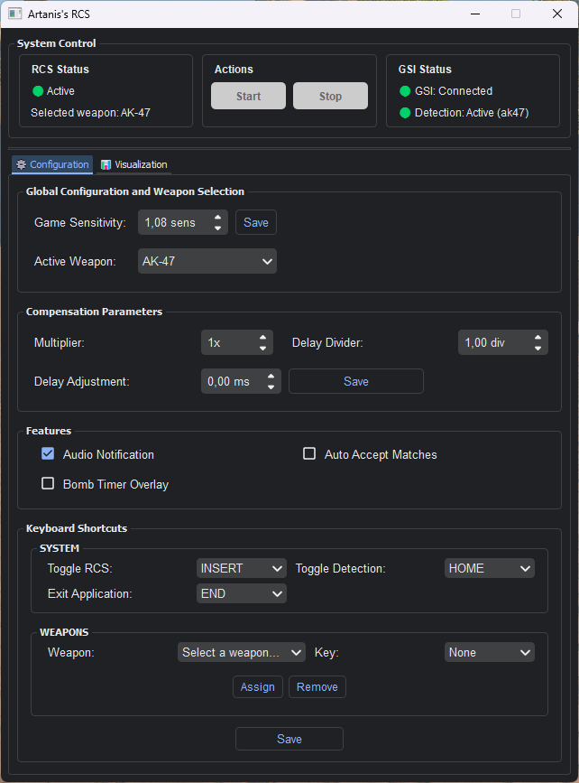Image resolution: width=579 pixels, height=783 pixels.
Task: Decrease Game Sensitivity with down arrow
Action: (x=218, y=228)
